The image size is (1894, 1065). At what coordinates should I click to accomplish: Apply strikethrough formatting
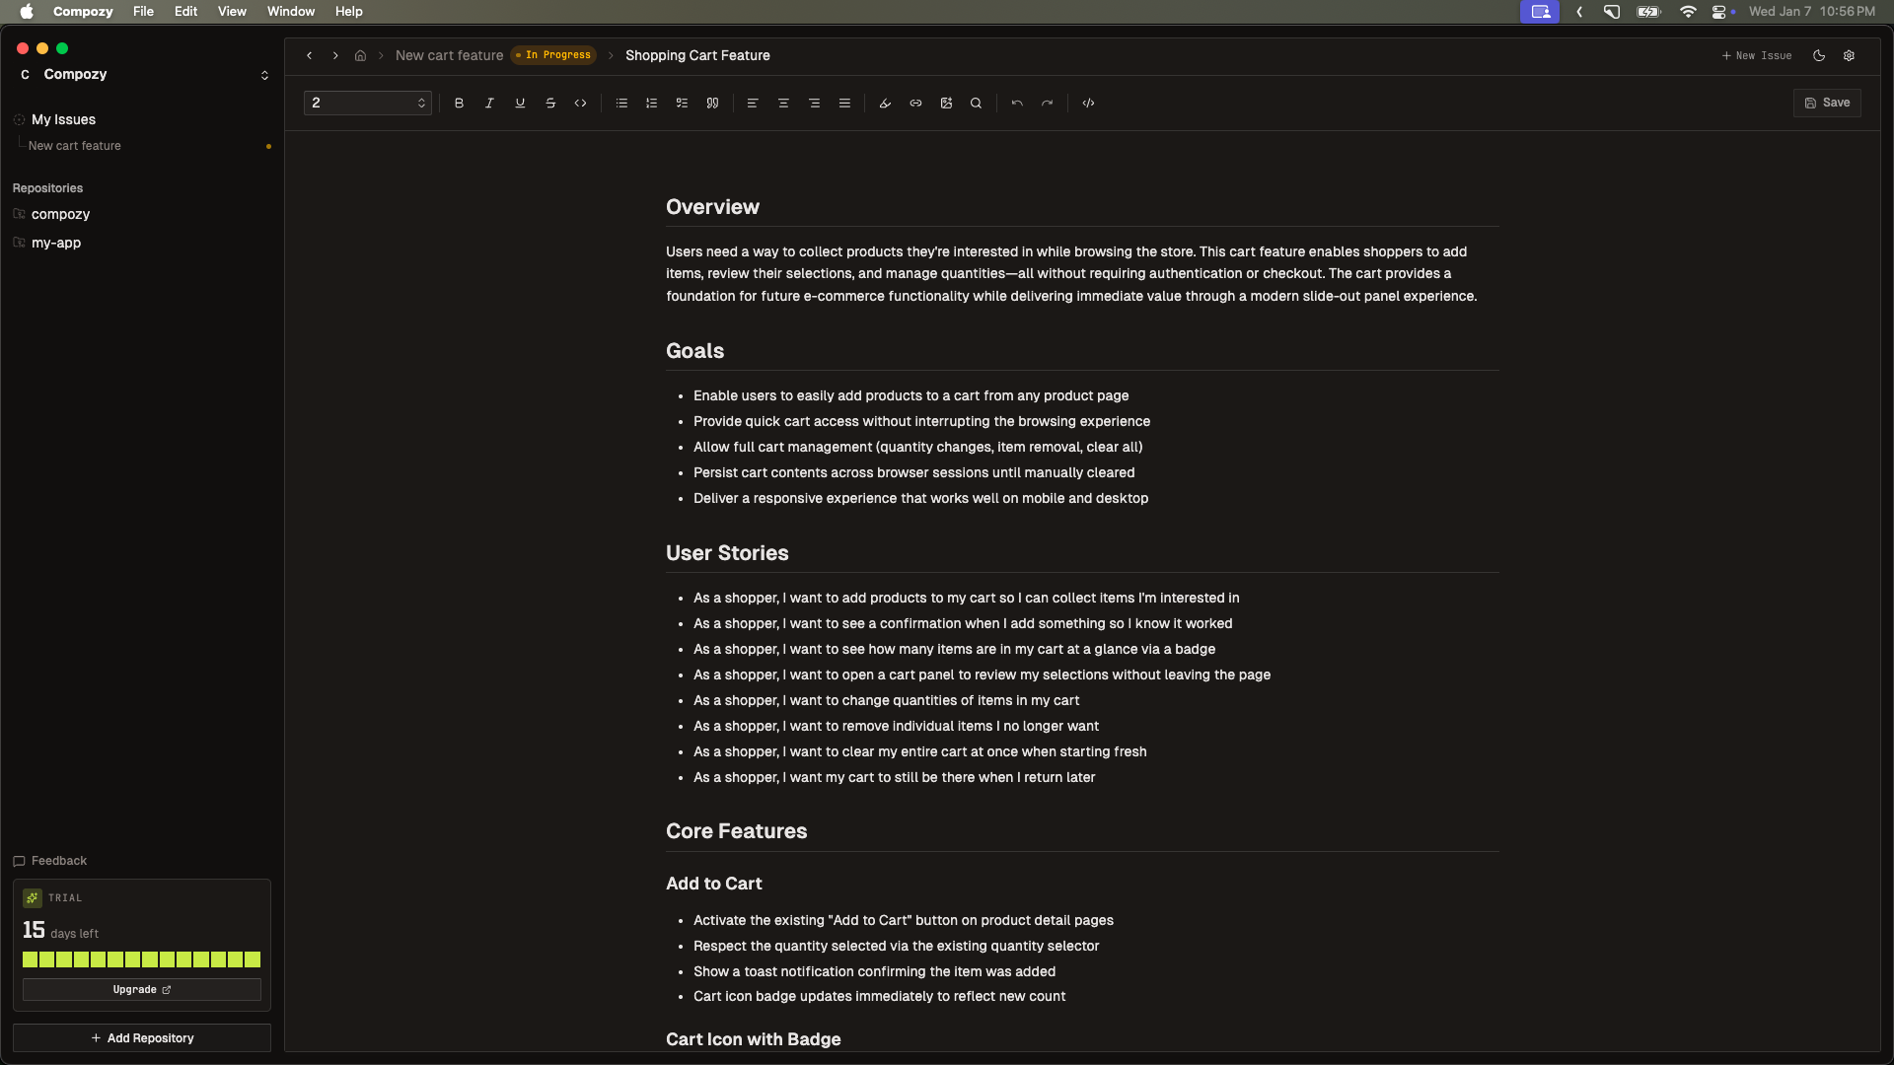click(550, 103)
